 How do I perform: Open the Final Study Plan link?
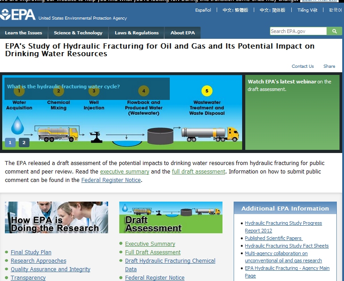(31, 252)
